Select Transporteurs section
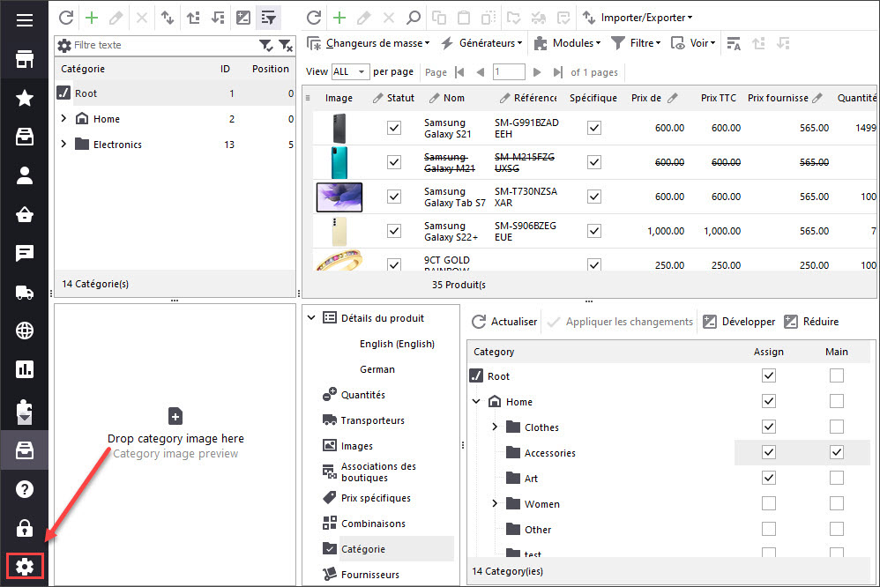Screen dimensions: 880x587 click(373, 420)
